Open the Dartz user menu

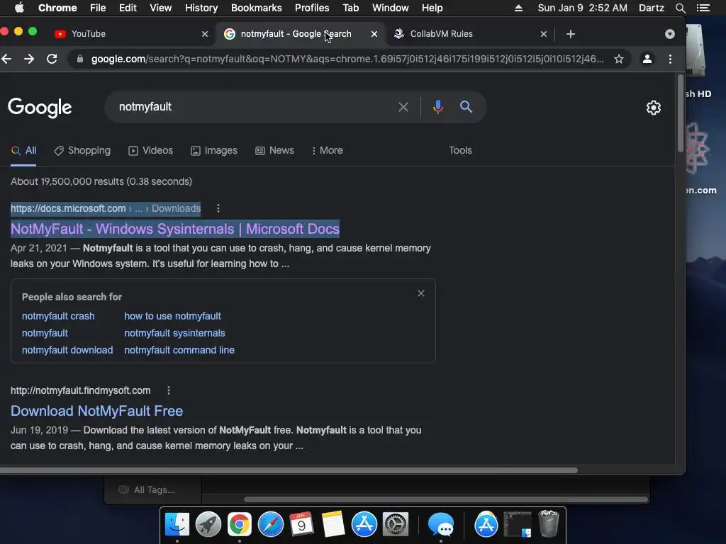tap(651, 8)
